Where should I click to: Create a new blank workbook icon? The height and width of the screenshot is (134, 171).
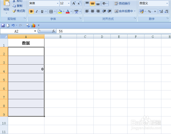(8, 26)
